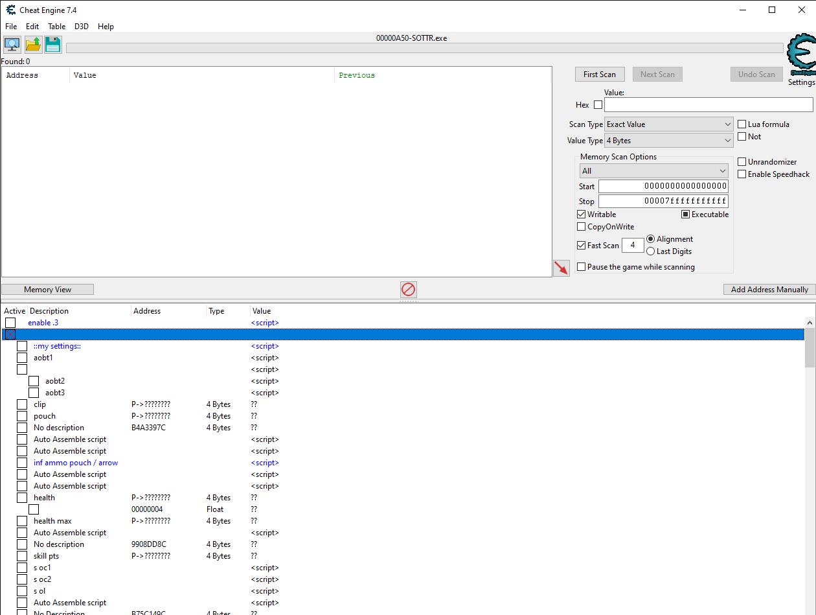The height and width of the screenshot is (615, 816).
Task: Select the Last Digits radio button
Action: [650, 251]
